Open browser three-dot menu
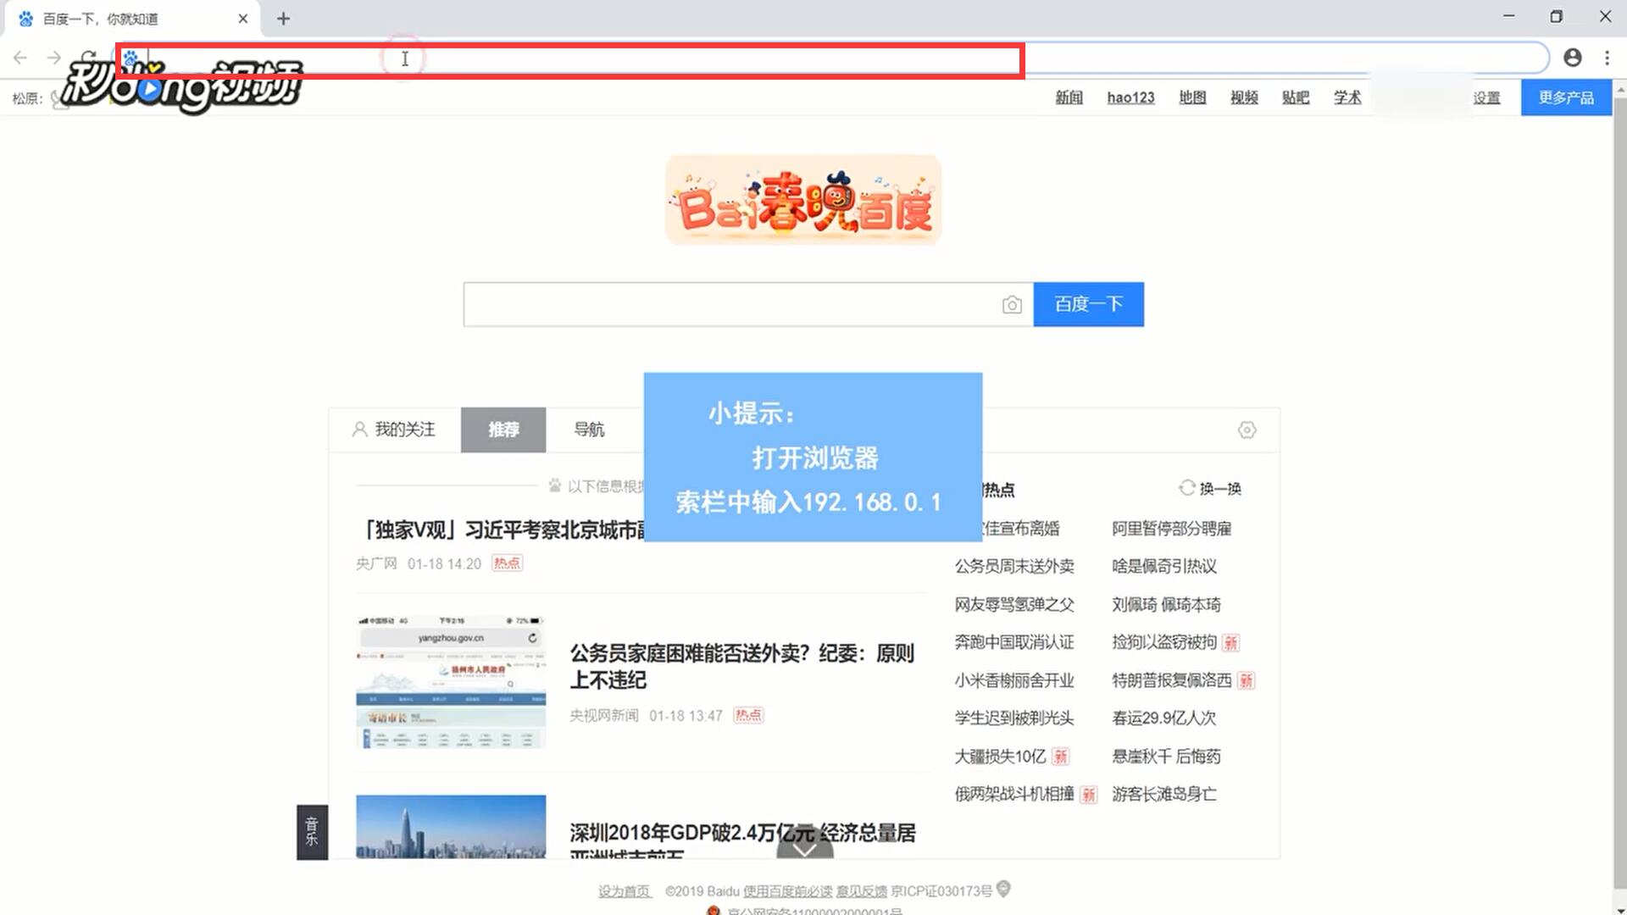This screenshot has width=1627, height=915. pyautogui.click(x=1607, y=57)
